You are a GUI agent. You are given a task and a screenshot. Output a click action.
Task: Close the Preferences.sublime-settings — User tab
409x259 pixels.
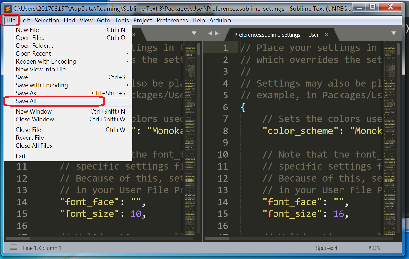coord(327,35)
